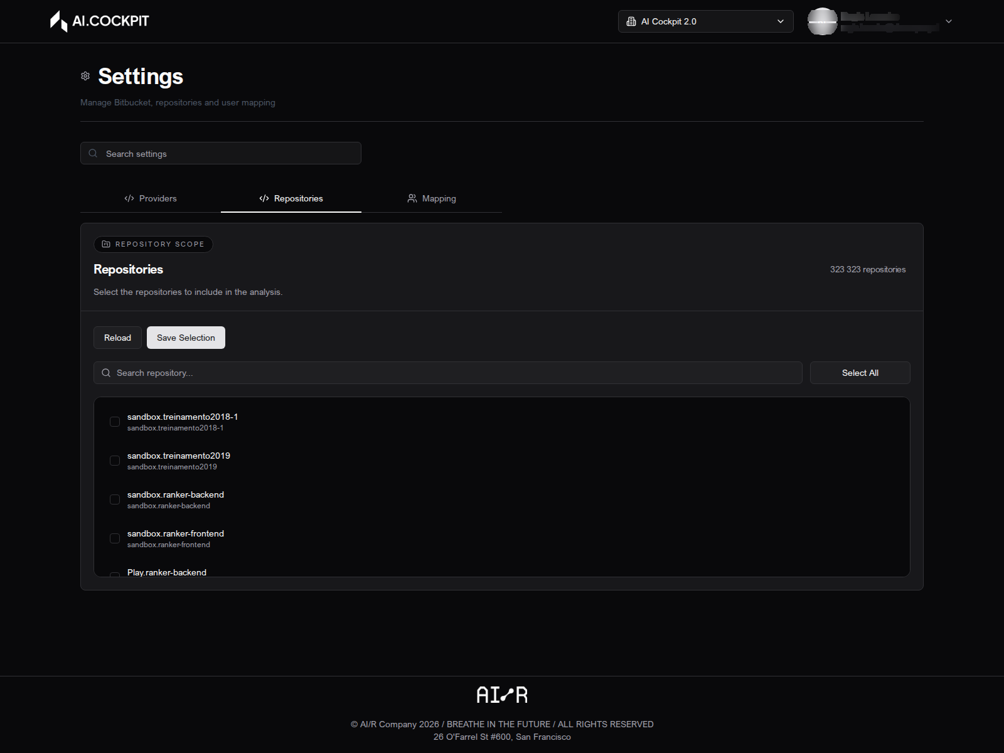Expand the user account menu chevron

pos(949,21)
